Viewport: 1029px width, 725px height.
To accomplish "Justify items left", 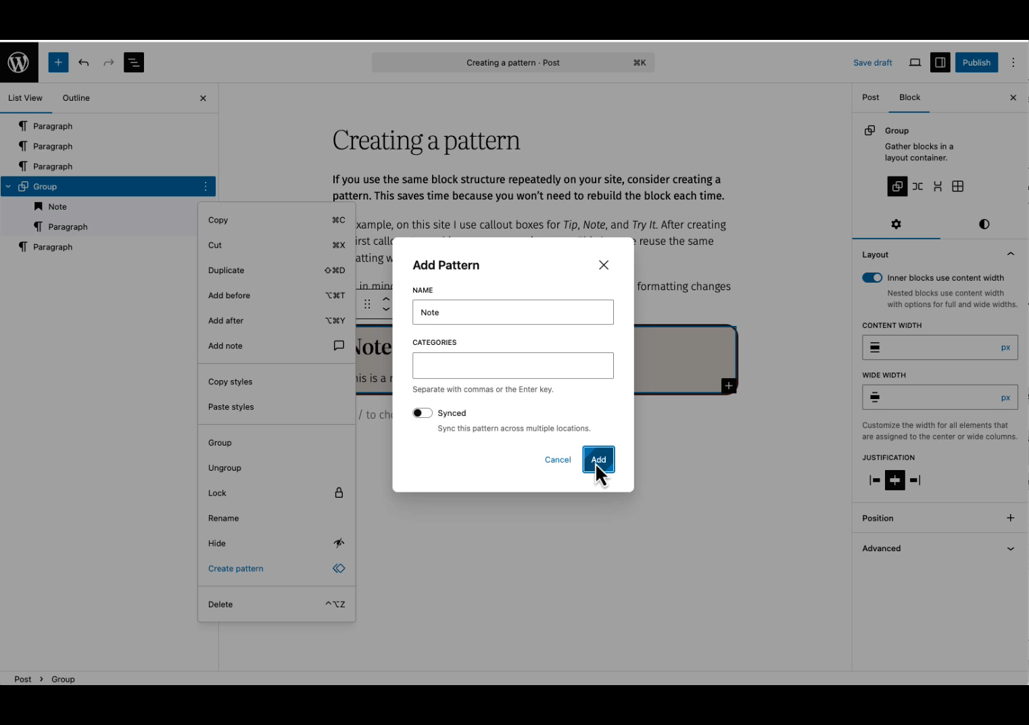I will pyautogui.click(x=875, y=480).
